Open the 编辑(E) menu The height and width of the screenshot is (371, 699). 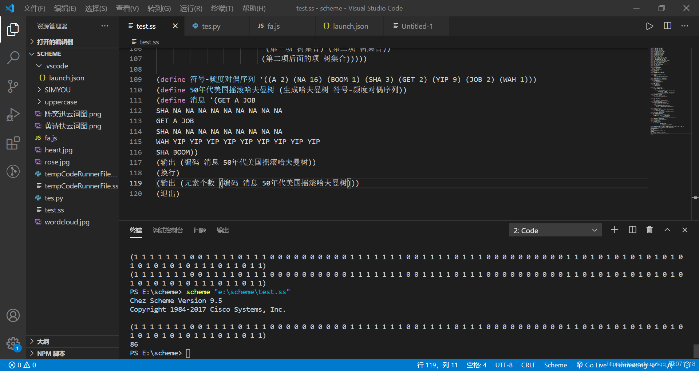(x=65, y=8)
